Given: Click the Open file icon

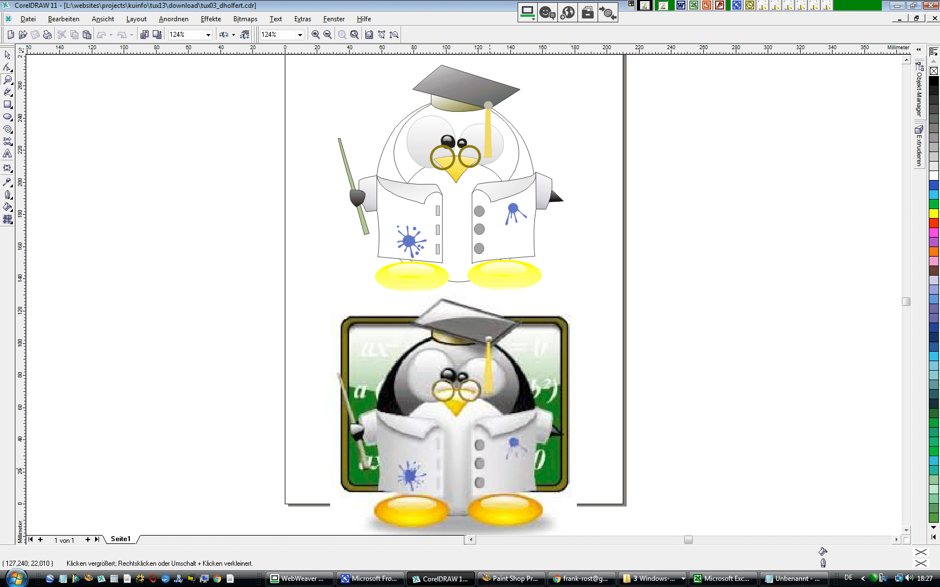Looking at the screenshot, I should click(x=23, y=35).
